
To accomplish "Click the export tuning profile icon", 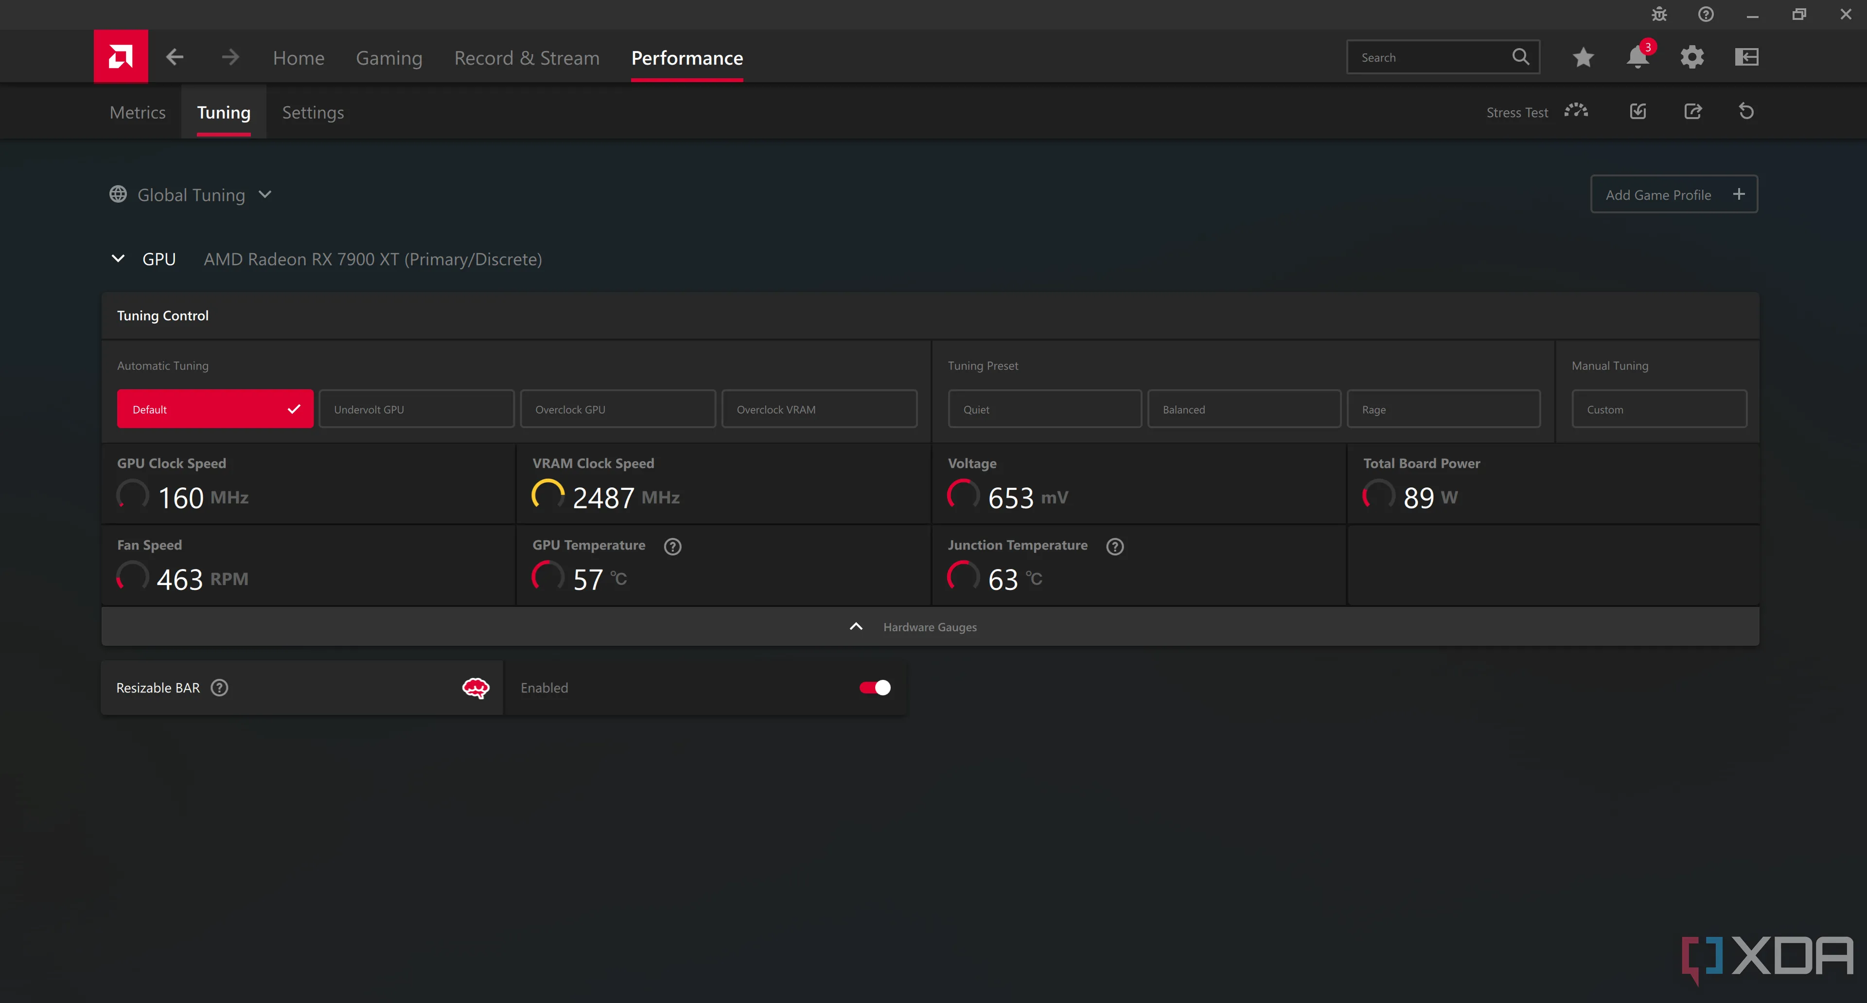I will (x=1692, y=111).
